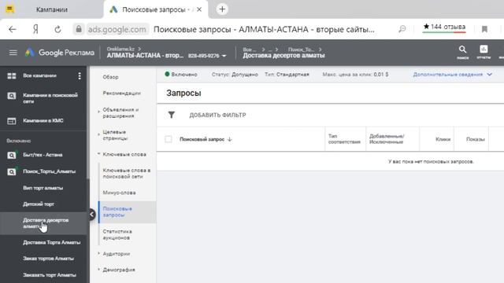Open the Обзор page menu item
This screenshot has width=504, height=283.
(x=110, y=77)
